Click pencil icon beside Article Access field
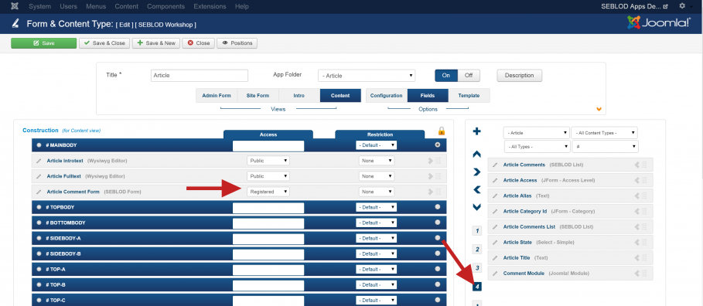This screenshot has height=306, width=703. pyautogui.click(x=495, y=180)
